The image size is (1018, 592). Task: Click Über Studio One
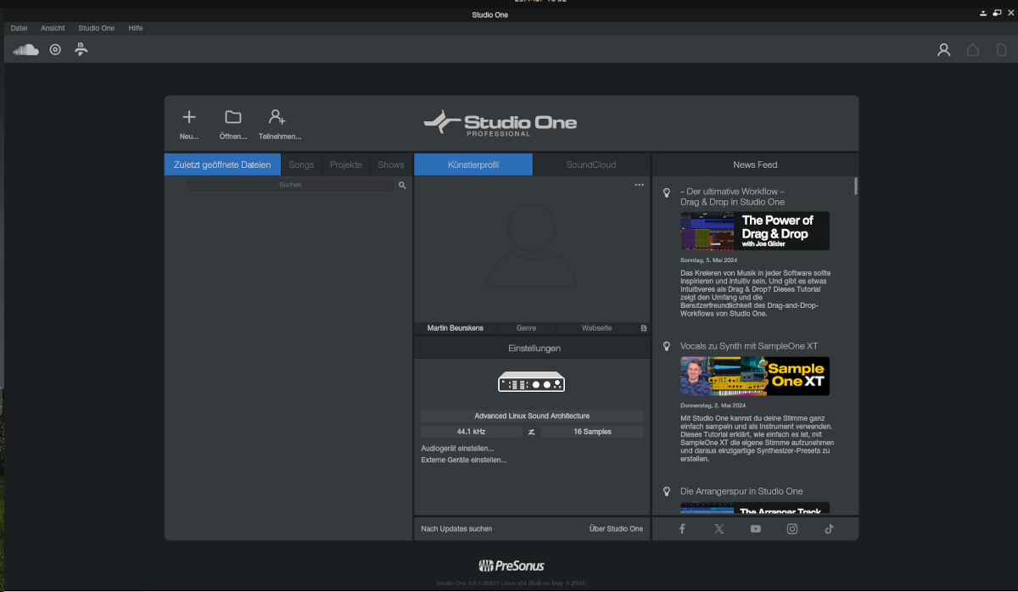point(616,528)
